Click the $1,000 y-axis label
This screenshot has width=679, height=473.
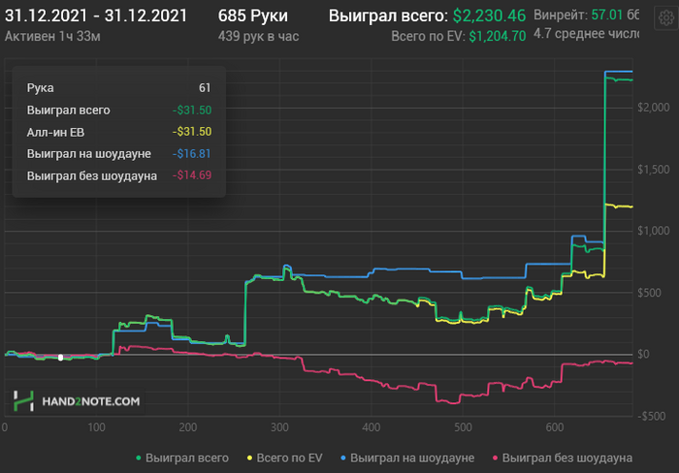click(x=654, y=231)
